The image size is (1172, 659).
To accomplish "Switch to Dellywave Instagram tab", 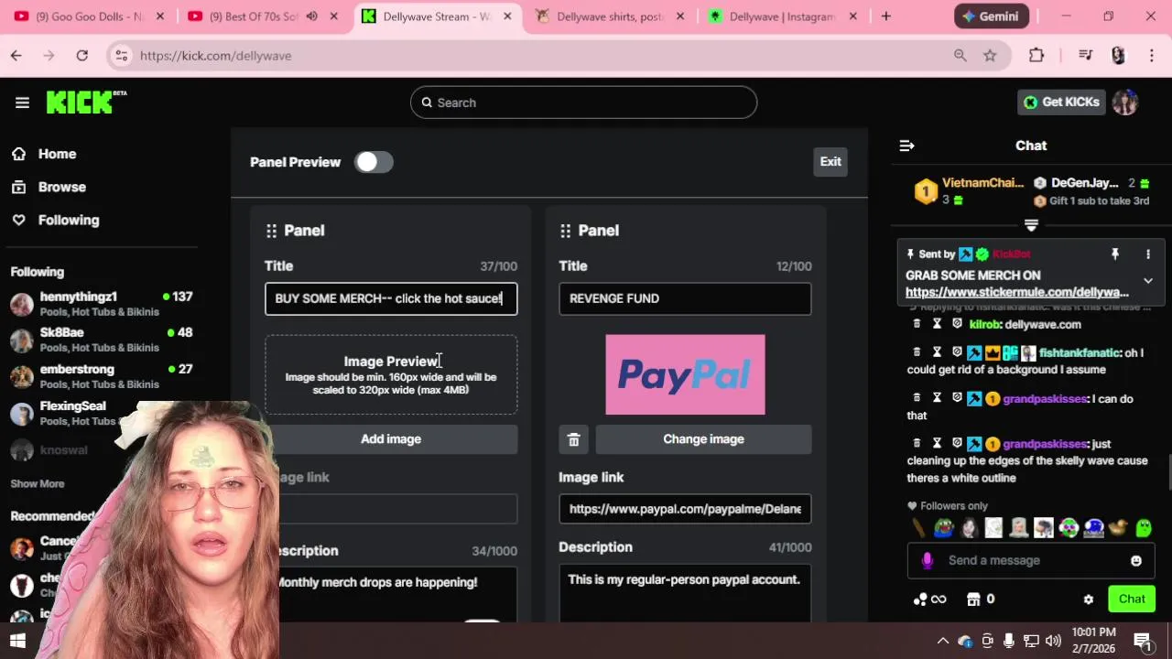I will coord(781,16).
